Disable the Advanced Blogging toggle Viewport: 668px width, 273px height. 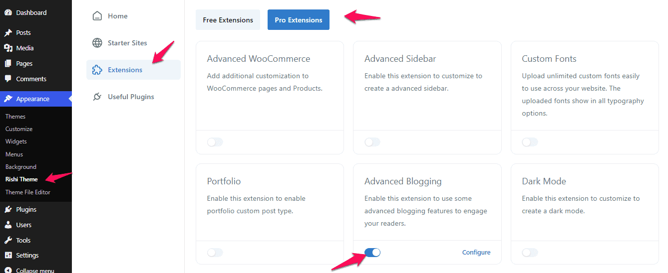tap(372, 253)
